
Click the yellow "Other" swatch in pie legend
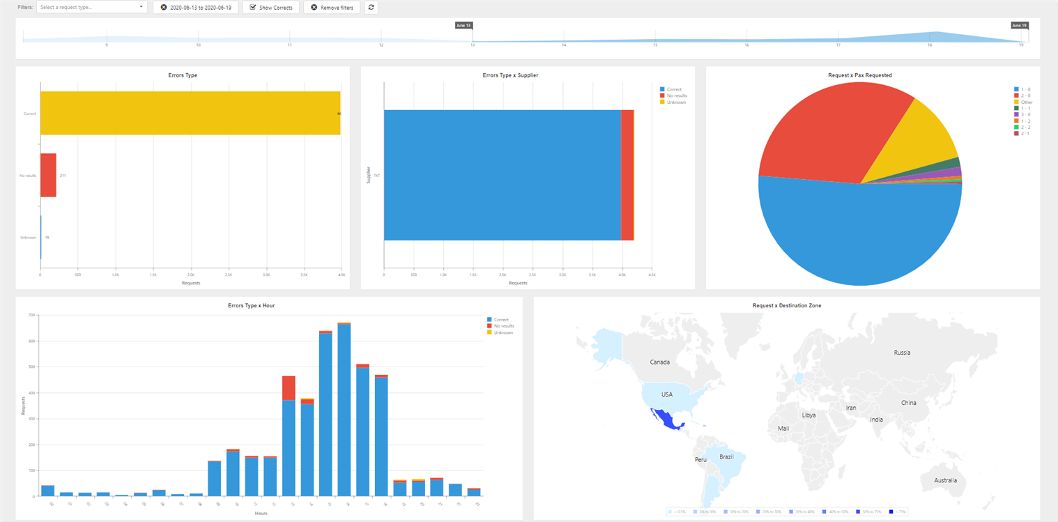click(1016, 102)
